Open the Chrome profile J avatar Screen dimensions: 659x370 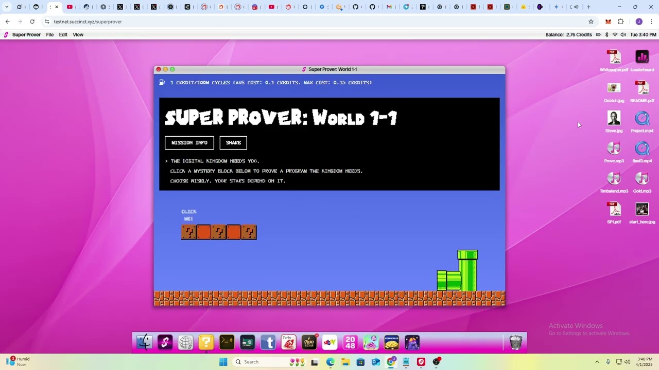(639, 22)
